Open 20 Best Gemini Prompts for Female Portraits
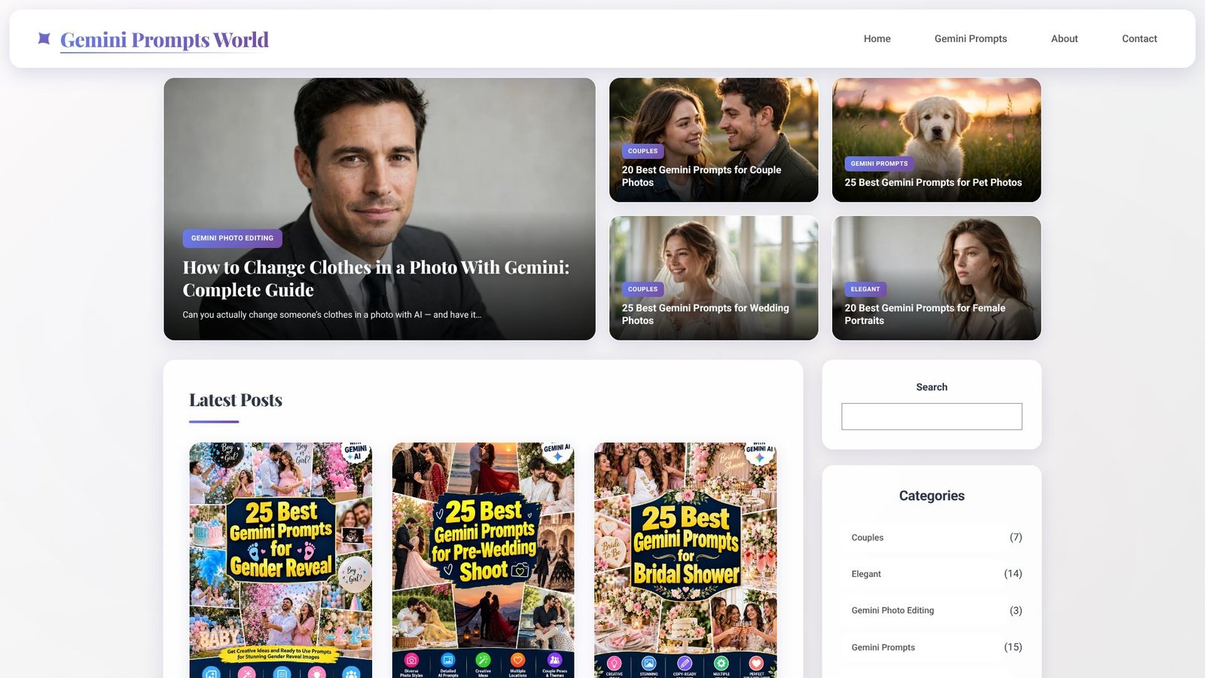 [925, 314]
